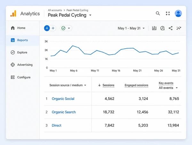Click Organic Search sessions value 18,732
This screenshot has width=192, height=145.
click(108, 112)
